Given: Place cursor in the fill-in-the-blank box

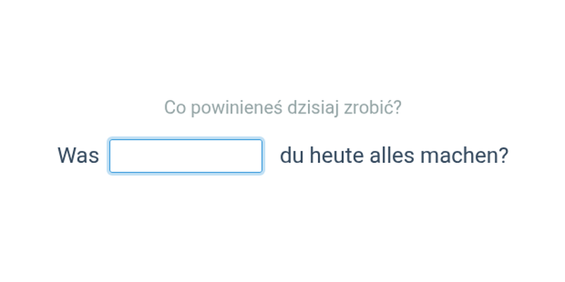Looking at the screenshot, I should pyautogui.click(x=186, y=156).
